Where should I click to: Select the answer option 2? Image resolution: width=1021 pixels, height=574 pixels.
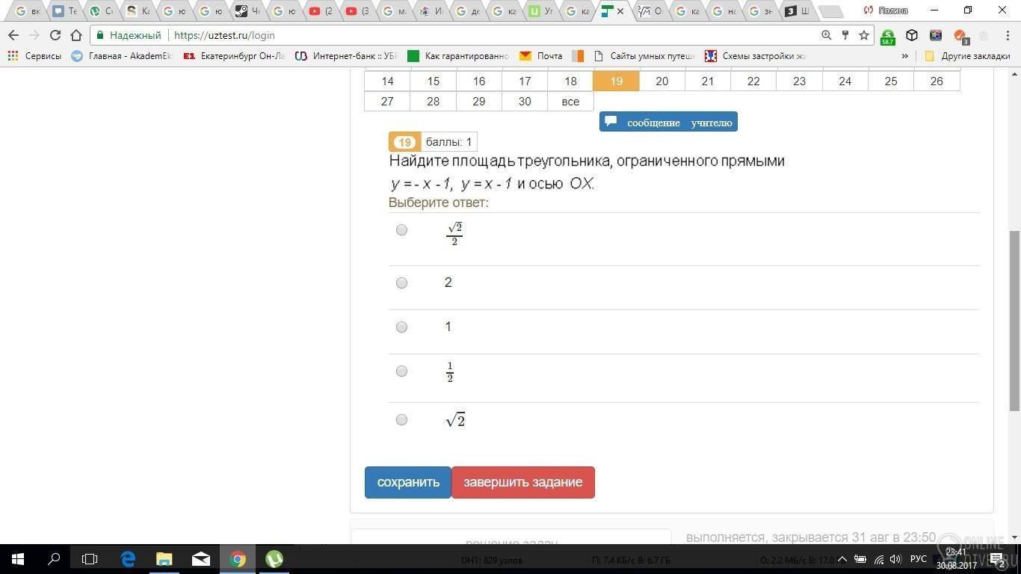(x=402, y=283)
